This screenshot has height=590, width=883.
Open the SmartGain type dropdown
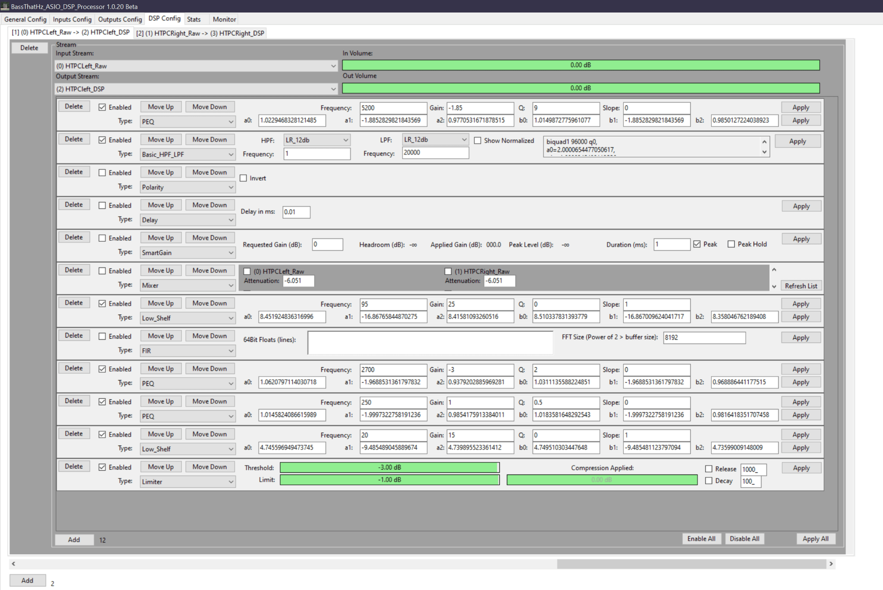pos(188,253)
